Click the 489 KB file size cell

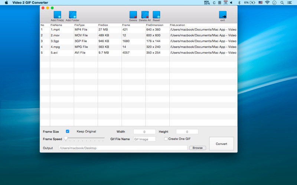click(x=104, y=35)
